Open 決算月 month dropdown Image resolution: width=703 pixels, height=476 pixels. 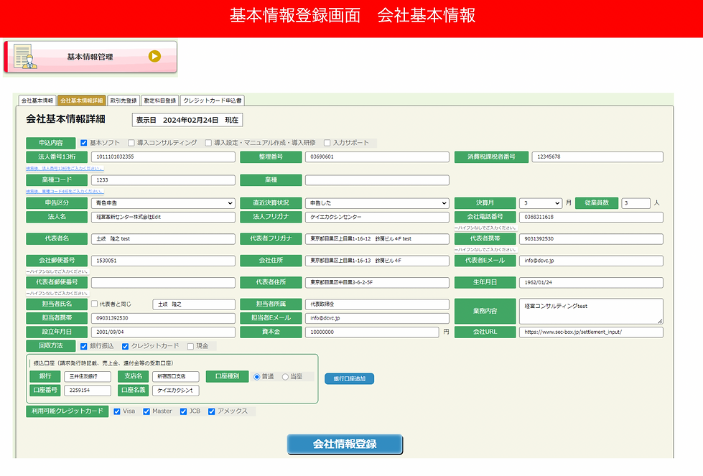[x=540, y=203]
